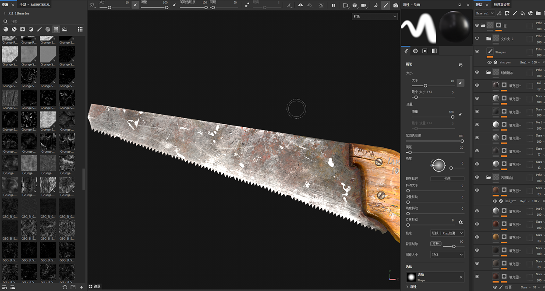Image resolution: width=545 pixels, height=291 pixels.
Task: Adjust the 背面剔除 angle slider
Action: click(453, 246)
